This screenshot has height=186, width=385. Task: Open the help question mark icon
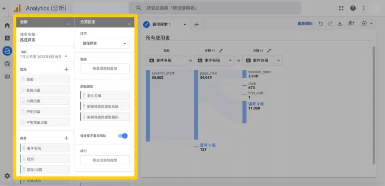tap(353, 8)
